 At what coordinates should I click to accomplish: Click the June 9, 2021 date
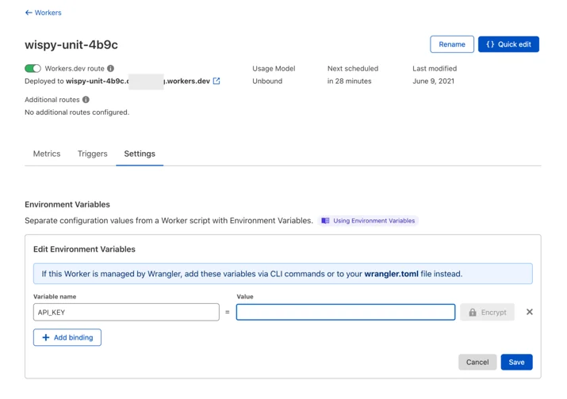coord(433,81)
